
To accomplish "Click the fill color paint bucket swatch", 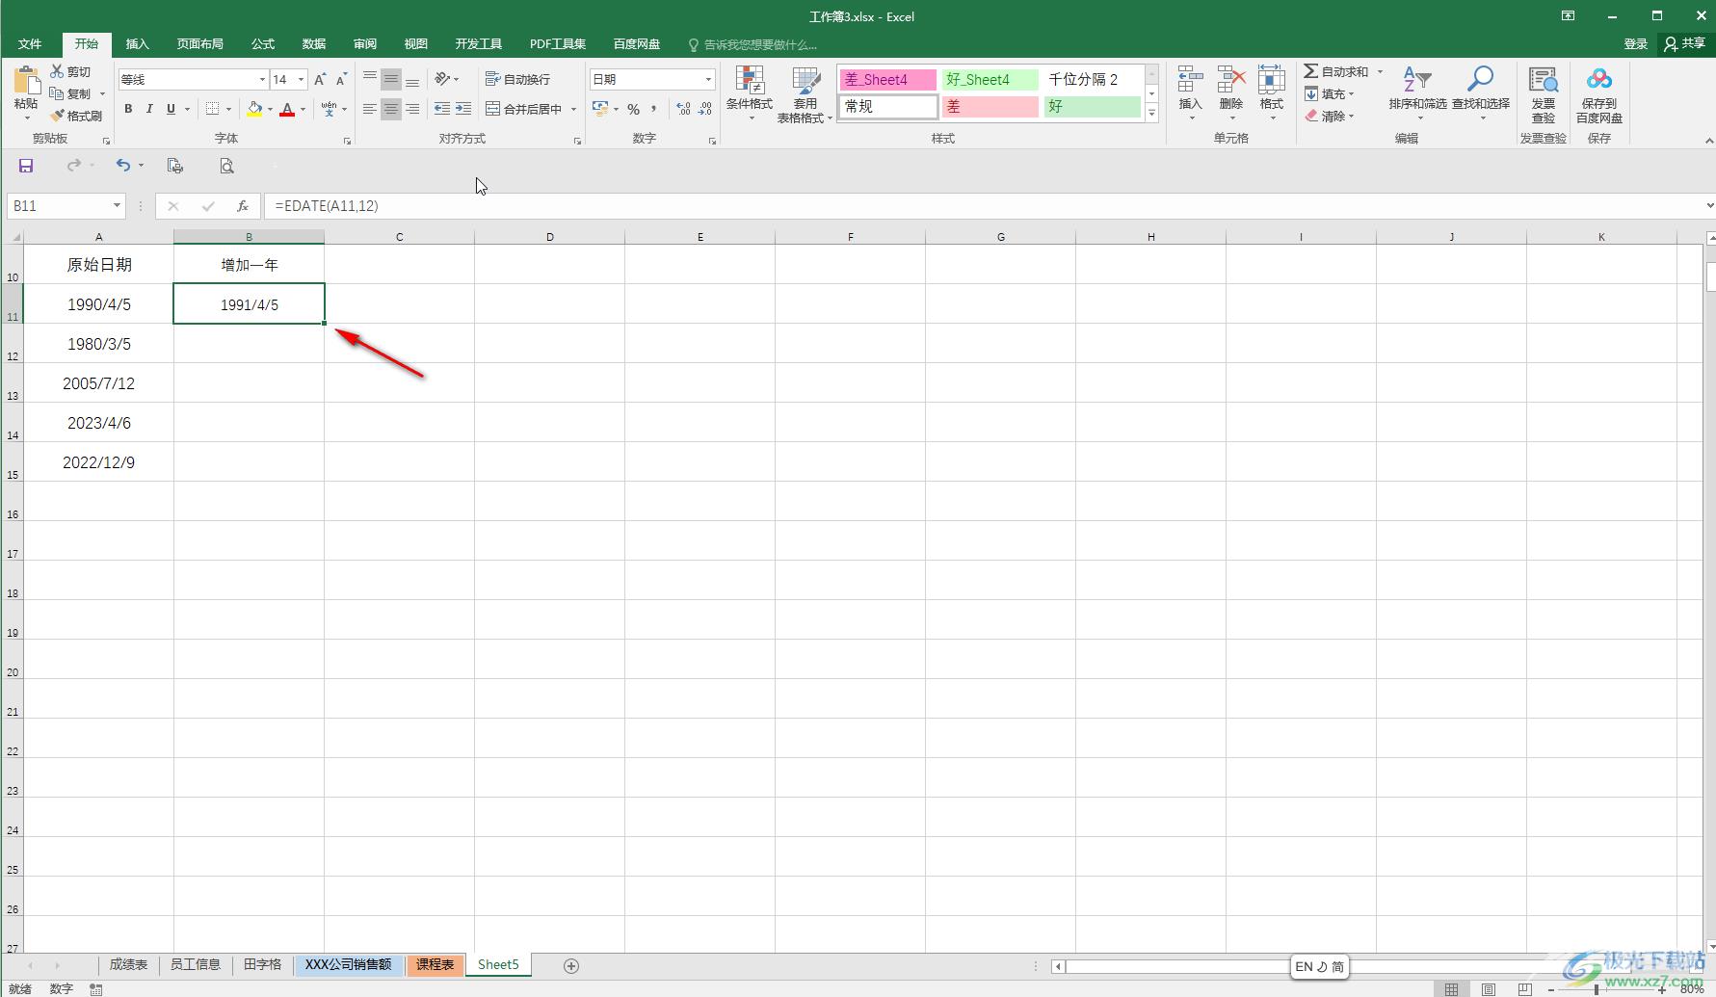I will (x=254, y=109).
